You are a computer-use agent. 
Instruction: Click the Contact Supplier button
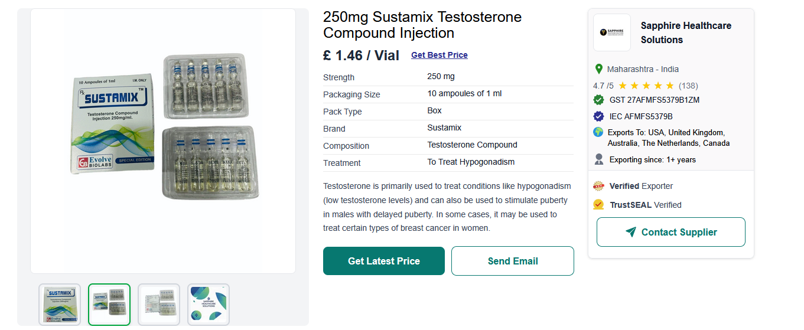point(671,232)
